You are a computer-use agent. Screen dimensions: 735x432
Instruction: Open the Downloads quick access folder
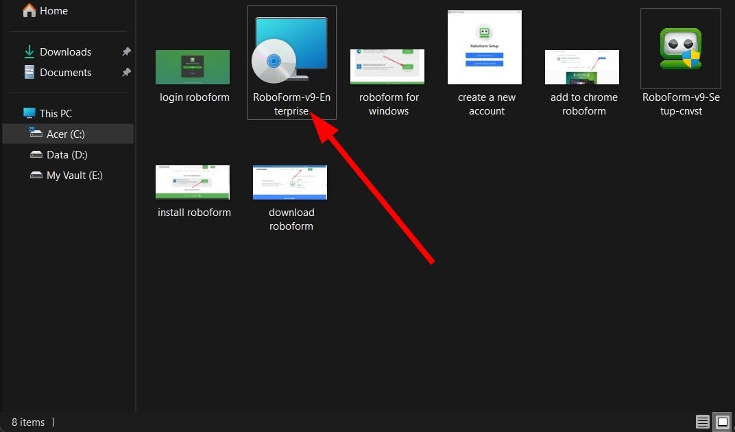66,51
